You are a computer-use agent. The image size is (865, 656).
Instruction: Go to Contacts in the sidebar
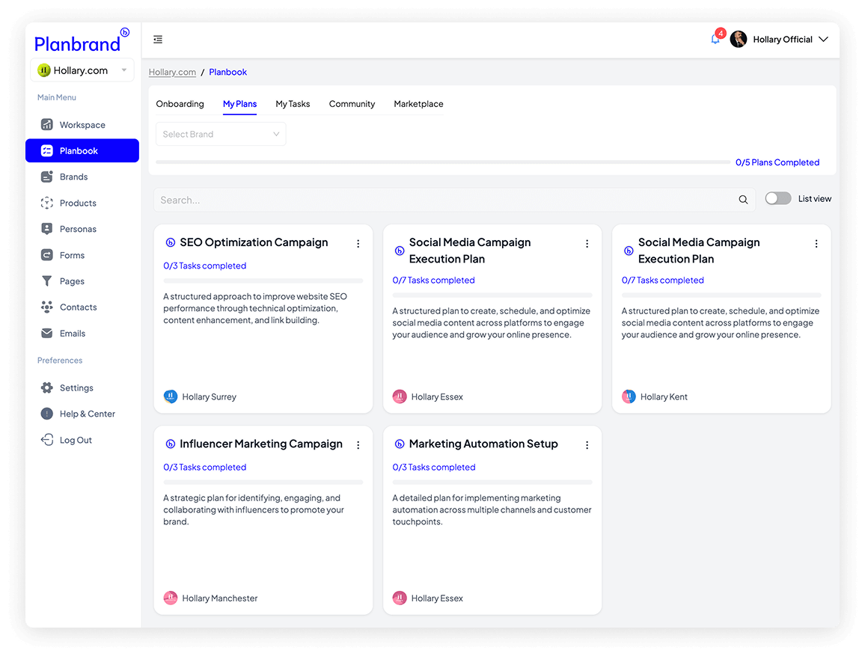point(78,307)
